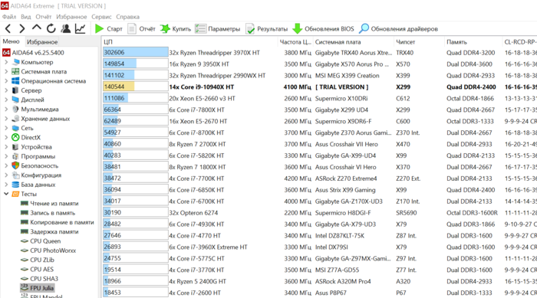Screen dimensions: 537x298
Task: Collapse the Тесты tree node
Action: pos(6,194)
